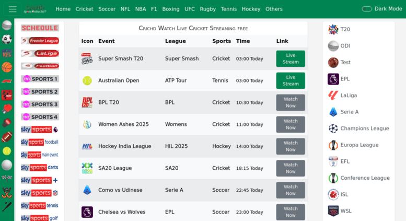Click the Super Smash T20 event icon
This screenshot has height=221, width=406.
pyautogui.click(x=87, y=59)
